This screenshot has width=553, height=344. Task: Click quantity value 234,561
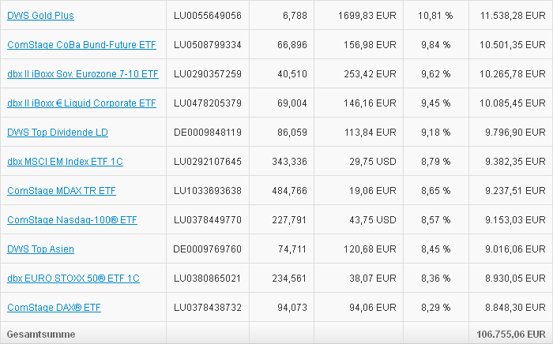(x=290, y=279)
